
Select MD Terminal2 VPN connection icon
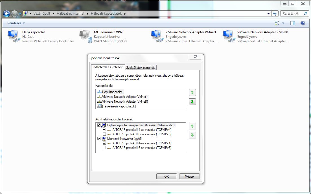[x=86, y=36]
